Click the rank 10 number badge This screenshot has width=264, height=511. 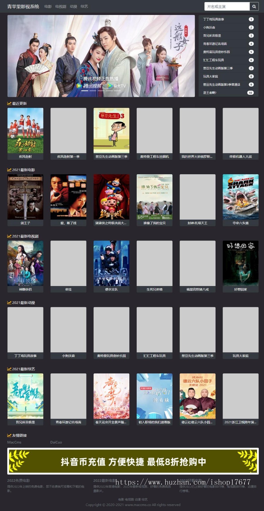(251, 93)
